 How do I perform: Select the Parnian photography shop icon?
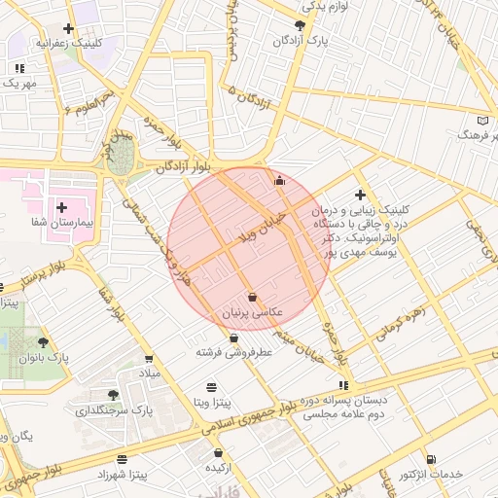[252, 297]
